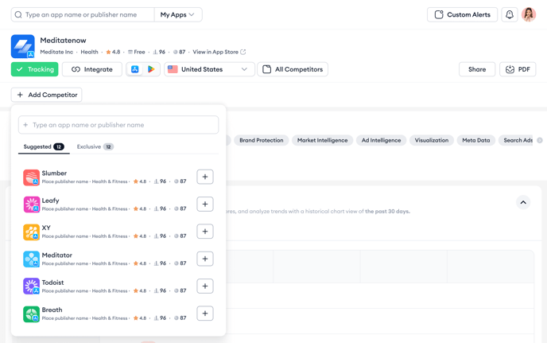Click the Integrate button
The width and height of the screenshot is (547, 343).
tap(92, 69)
